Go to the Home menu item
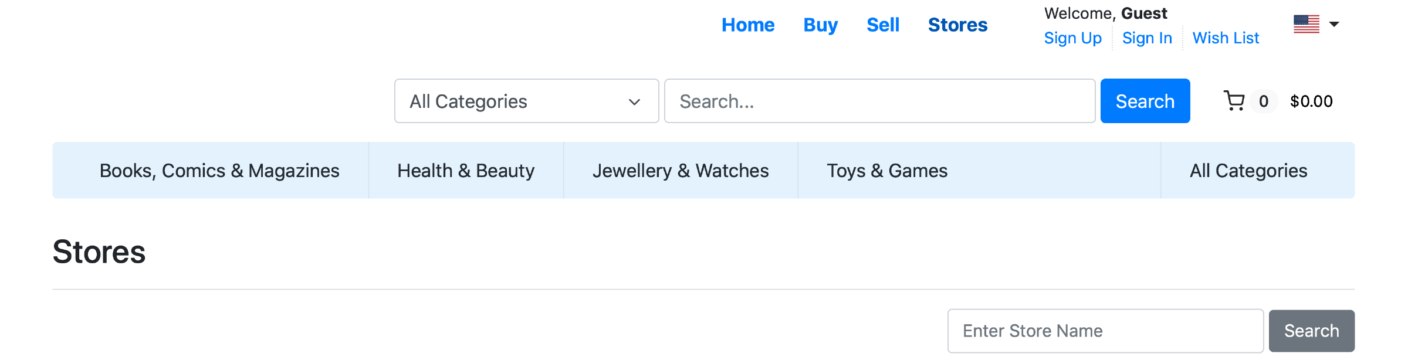The height and width of the screenshot is (360, 1408). tap(748, 25)
